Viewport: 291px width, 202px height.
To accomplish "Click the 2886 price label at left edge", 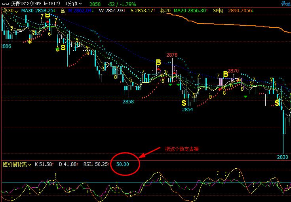I will [x=6, y=46].
